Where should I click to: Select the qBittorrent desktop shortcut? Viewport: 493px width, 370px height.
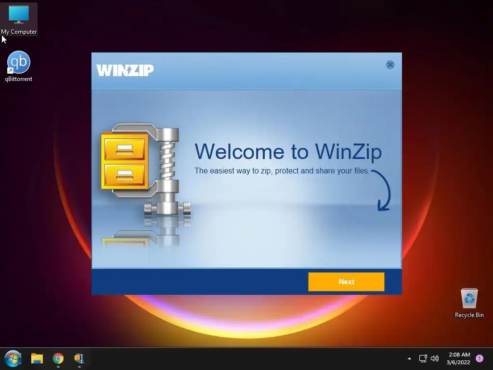(x=19, y=66)
